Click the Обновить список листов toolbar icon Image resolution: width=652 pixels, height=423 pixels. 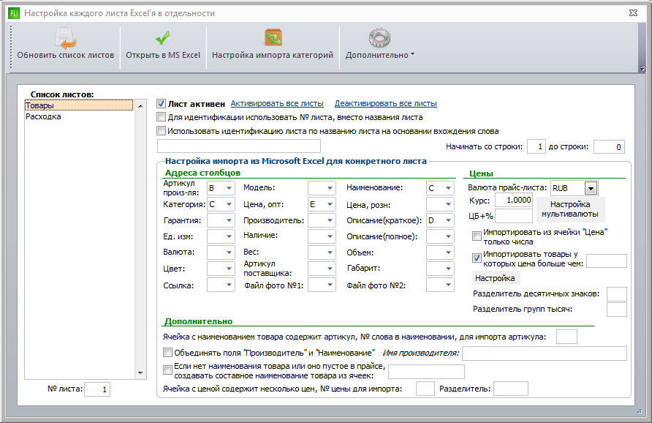65,38
